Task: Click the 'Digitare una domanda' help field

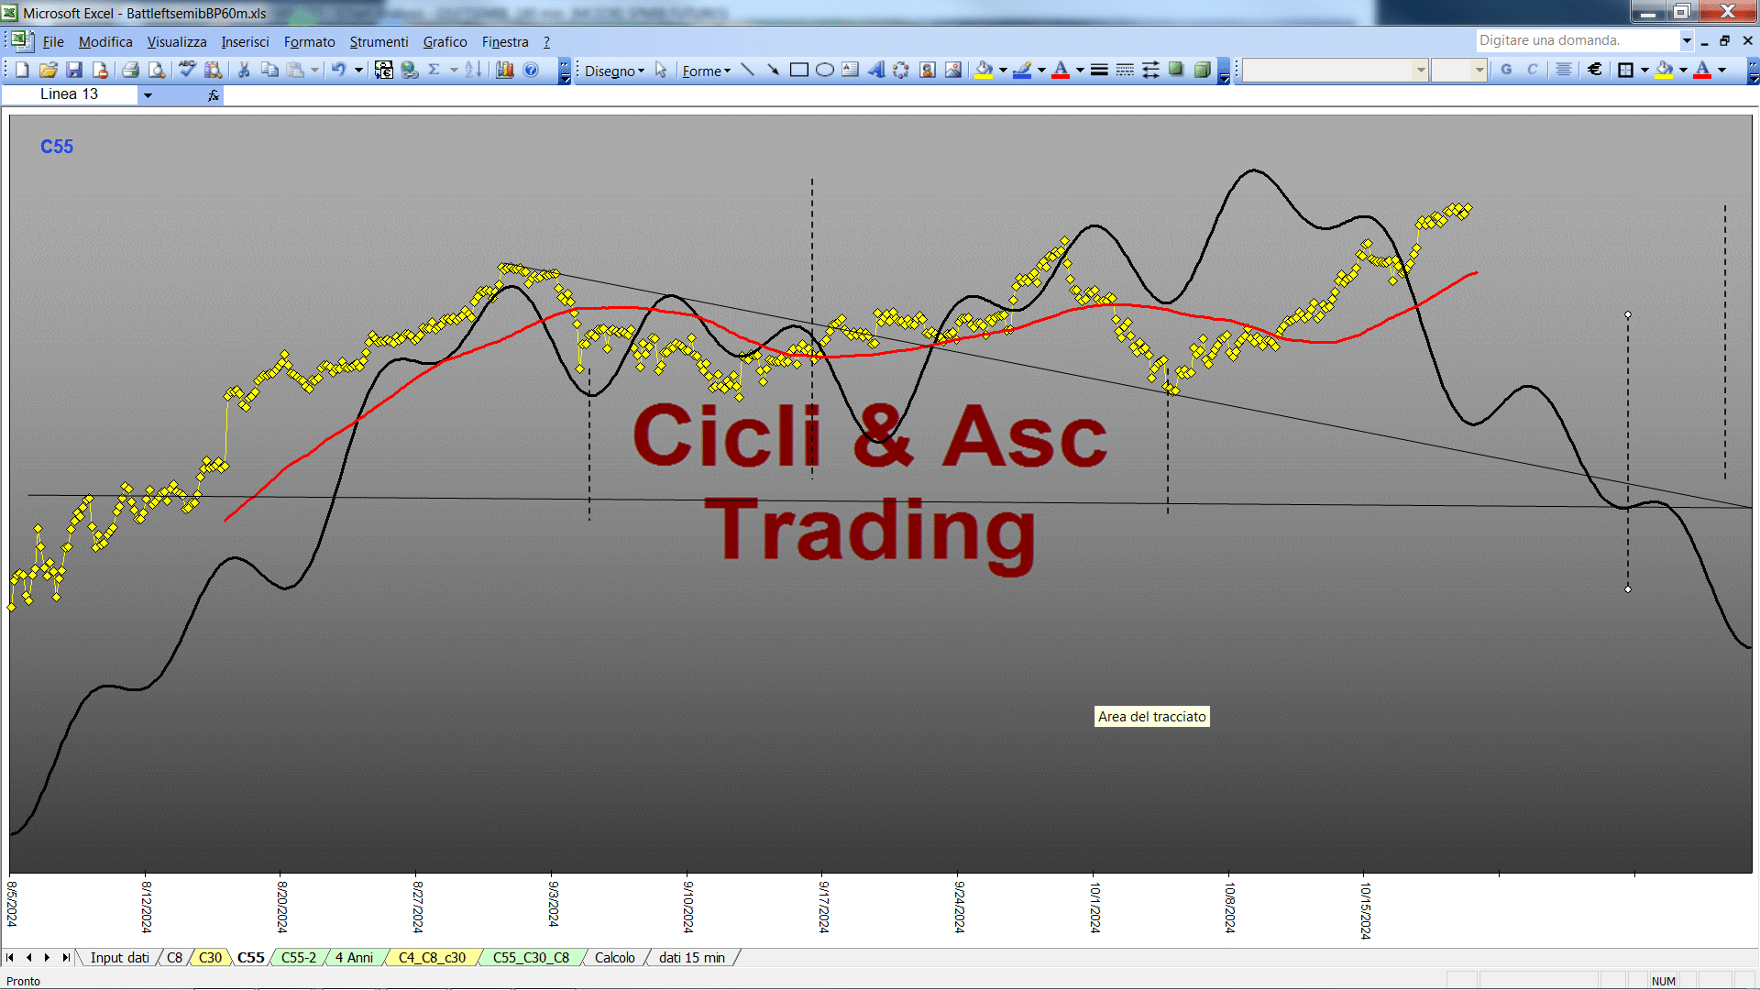Action: tap(1577, 40)
